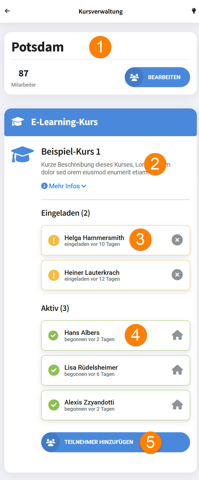Click the 87 Mitarbeiter count
199x480 pixels.
24,77
